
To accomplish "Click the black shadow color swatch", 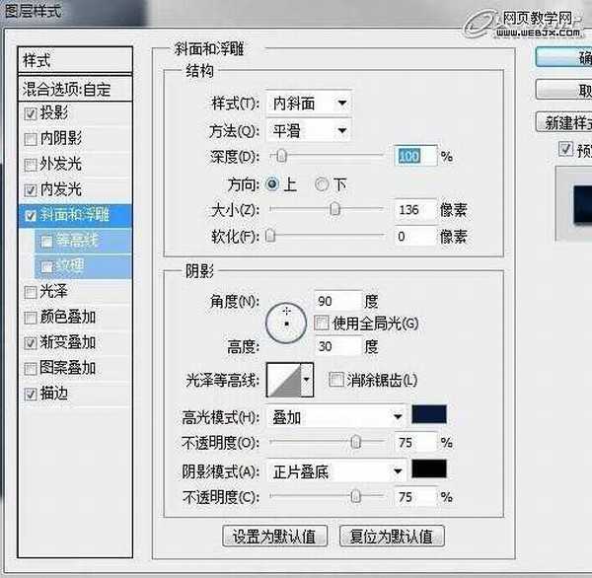I will (x=429, y=470).
